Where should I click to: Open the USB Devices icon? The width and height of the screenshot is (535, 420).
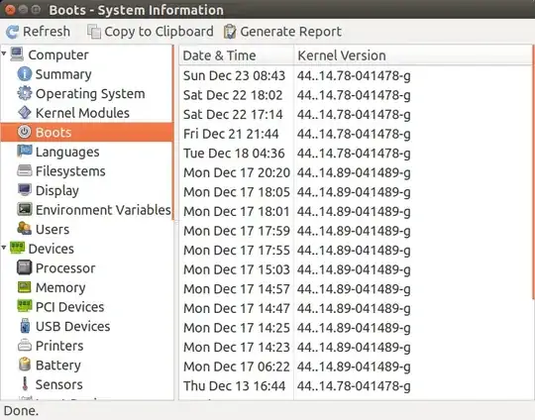coord(25,326)
